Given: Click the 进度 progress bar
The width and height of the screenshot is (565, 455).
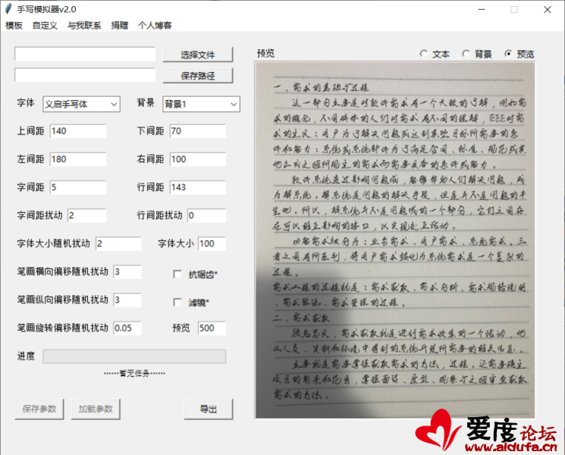Looking at the screenshot, I should (134, 356).
